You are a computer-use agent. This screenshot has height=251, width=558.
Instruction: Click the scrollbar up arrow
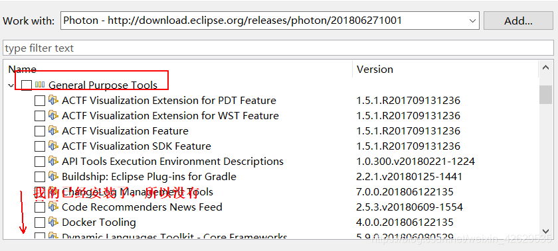click(545, 67)
